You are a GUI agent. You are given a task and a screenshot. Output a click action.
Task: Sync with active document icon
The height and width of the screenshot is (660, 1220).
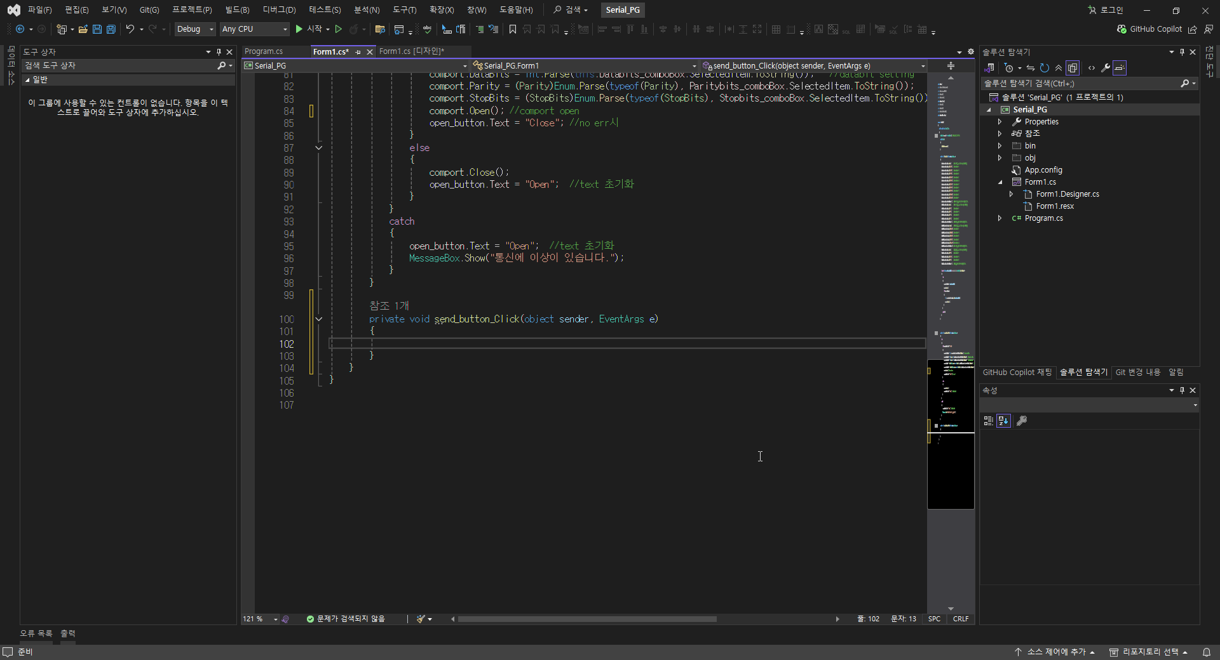click(1030, 68)
